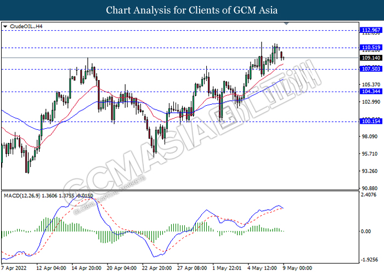The height and width of the screenshot is (274, 384).
Task: Click the chart shift marker triangle at top
Action: (x=286, y=24)
